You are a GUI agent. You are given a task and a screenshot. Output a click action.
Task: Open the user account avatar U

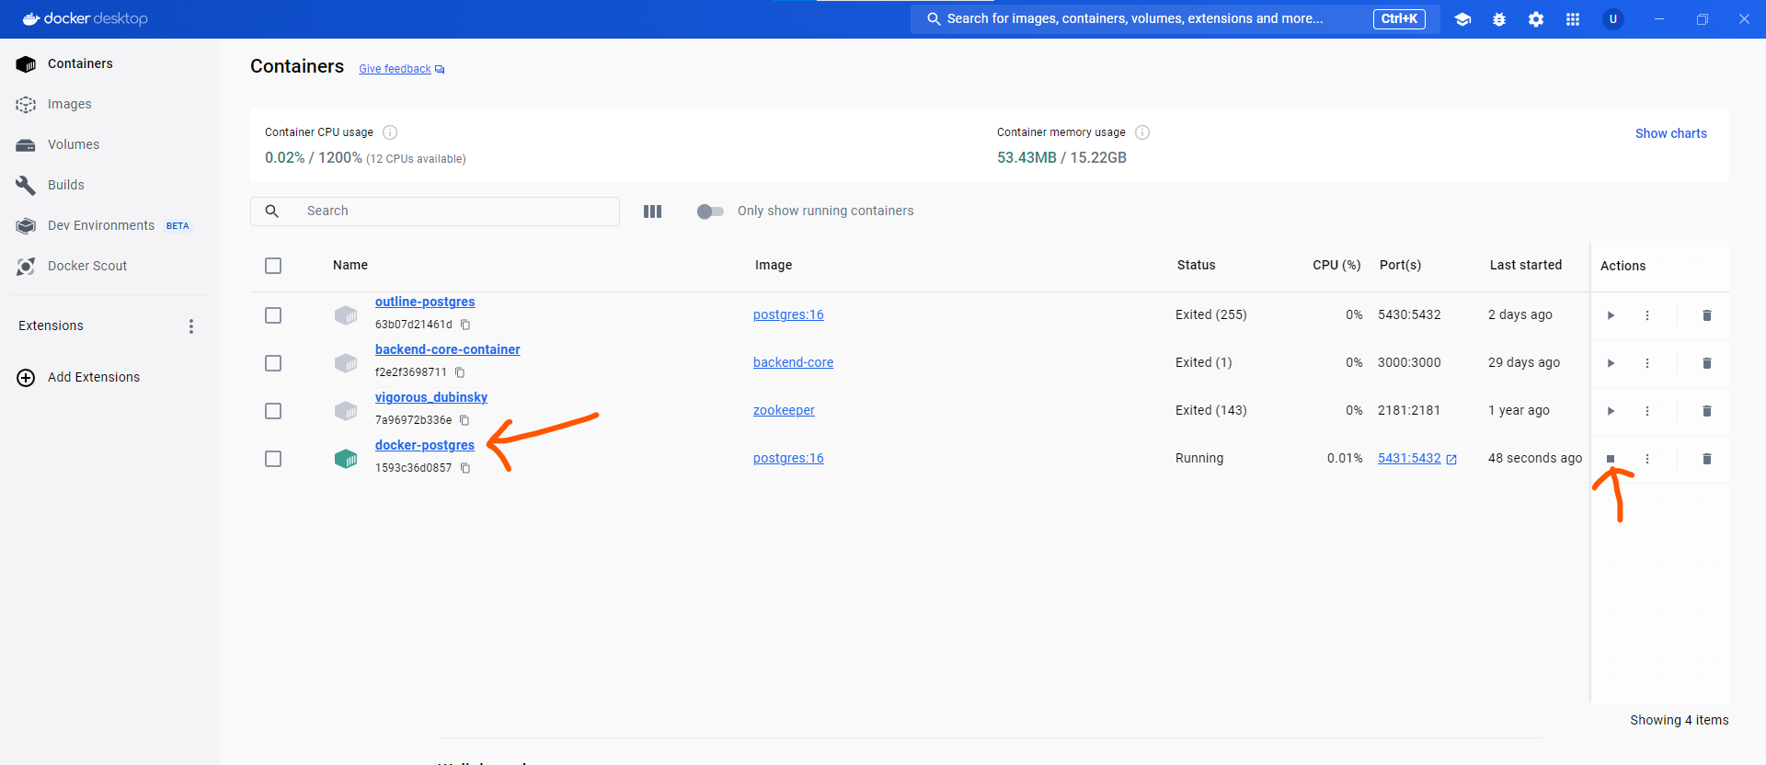pyautogui.click(x=1612, y=19)
